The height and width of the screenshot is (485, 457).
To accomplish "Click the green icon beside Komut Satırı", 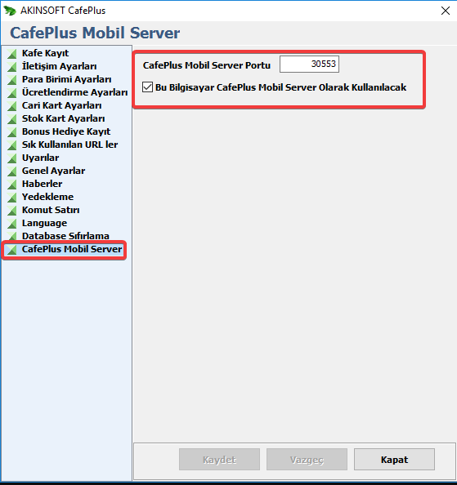I will click(12, 211).
